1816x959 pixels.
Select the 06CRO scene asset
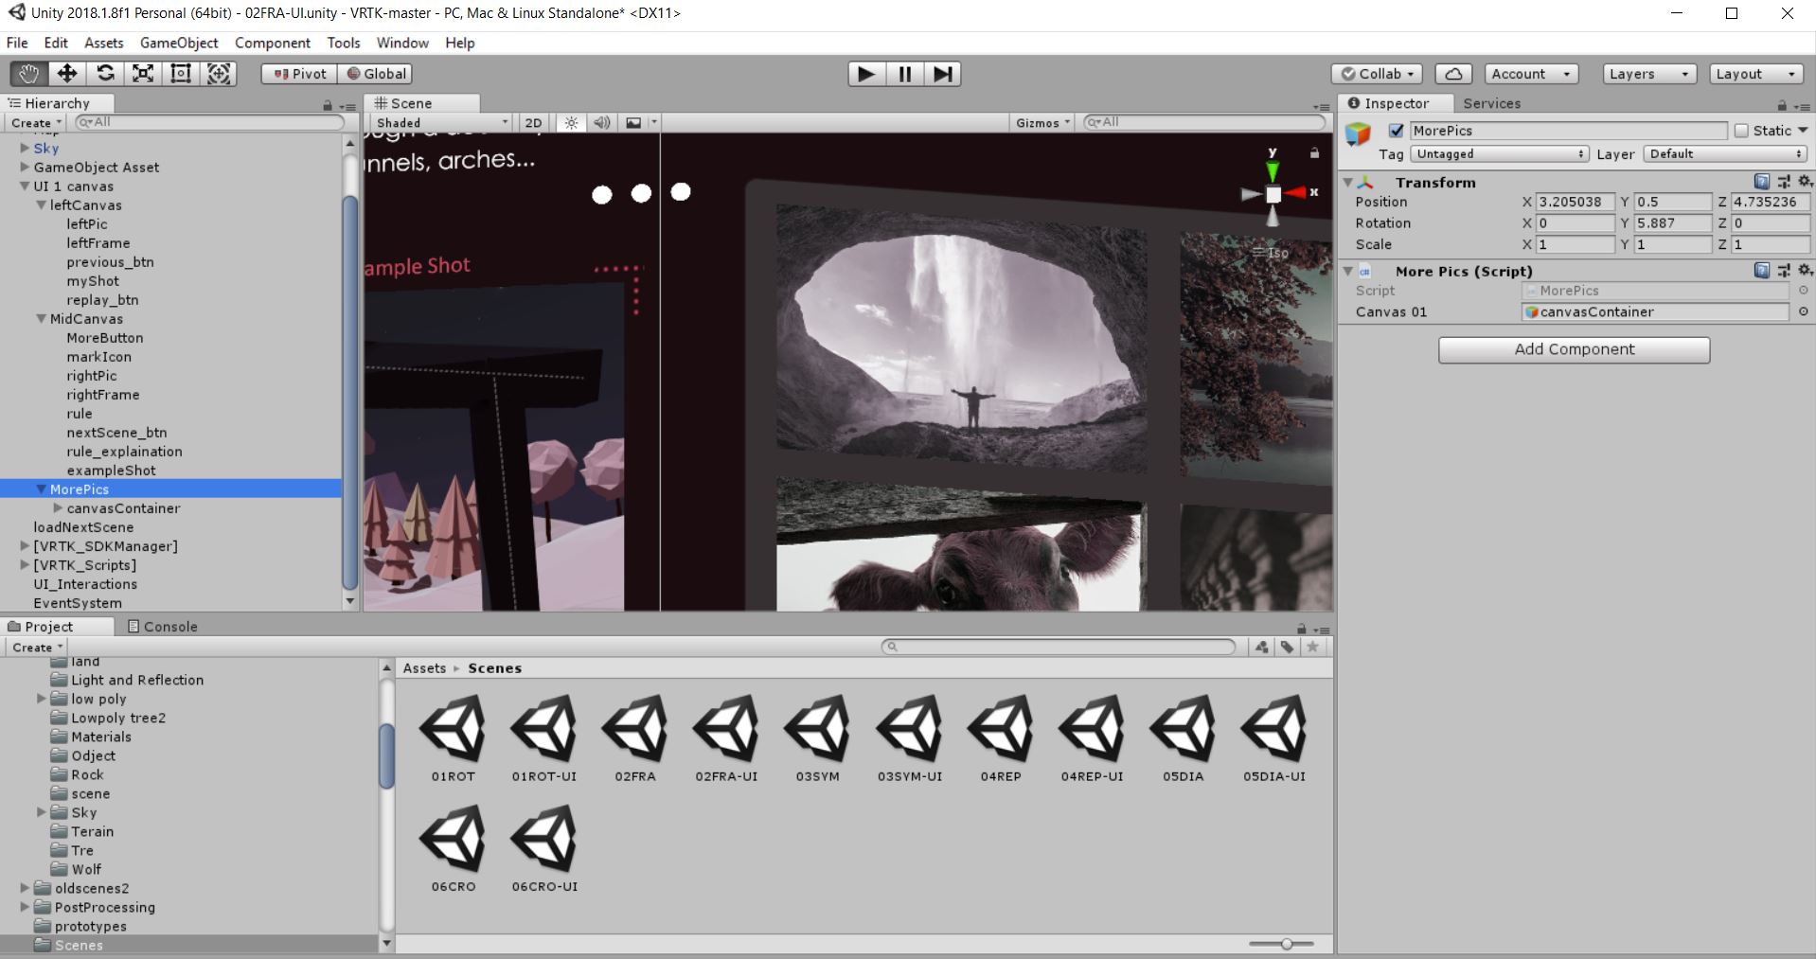point(453,849)
